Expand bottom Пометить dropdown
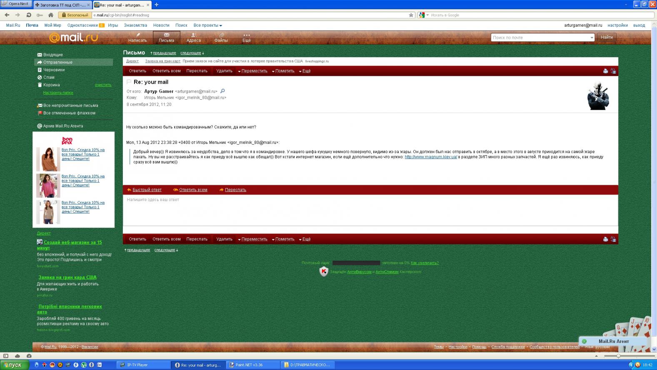This screenshot has height=370, width=657. coord(283,239)
